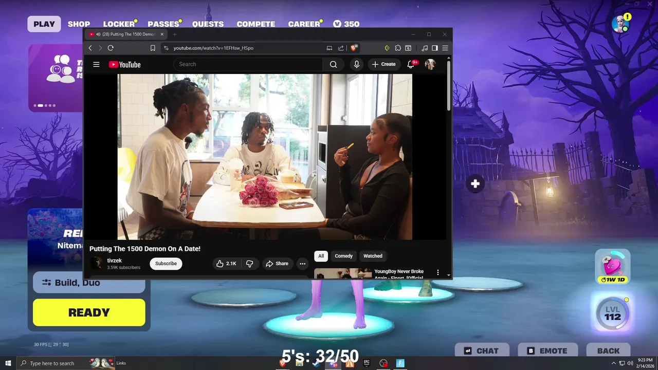Click Fortnite BACK button
The image size is (658, 370).
608,351
